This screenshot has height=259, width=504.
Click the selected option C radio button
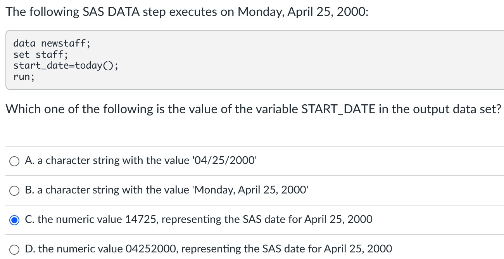pos(14,220)
